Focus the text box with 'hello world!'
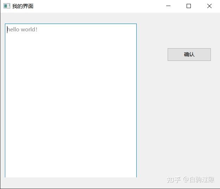Screen dimensions: 220x189 click(x=71, y=100)
